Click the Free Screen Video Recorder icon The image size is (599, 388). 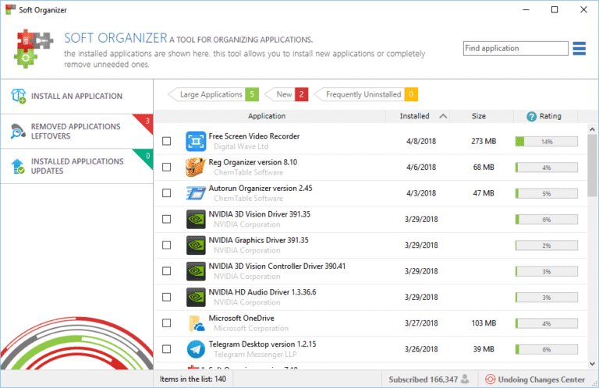196,141
